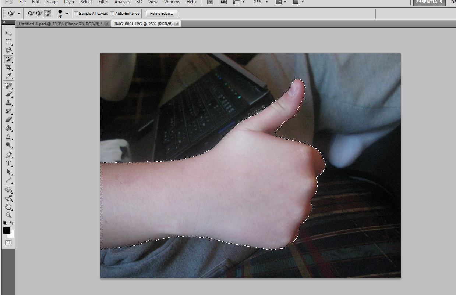Select the Sharpen tool triangle icon
456x295 pixels.
(x=8, y=137)
